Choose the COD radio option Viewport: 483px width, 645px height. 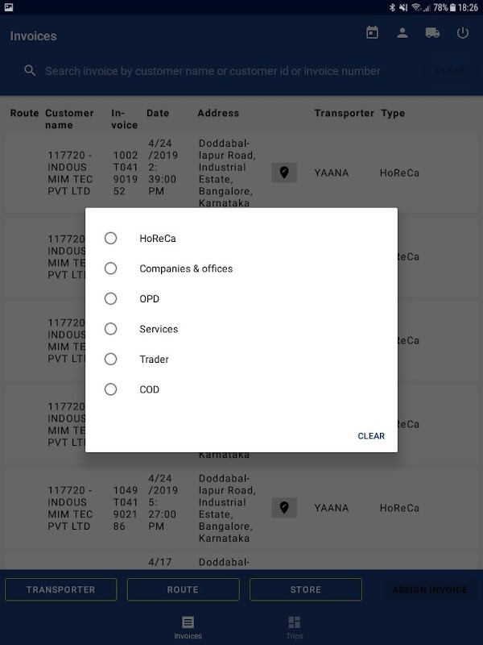click(111, 389)
